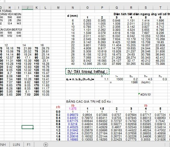Switch to the F1 sheet tab
This screenshot has width=170, height=147.
click(x=29, y=145)
